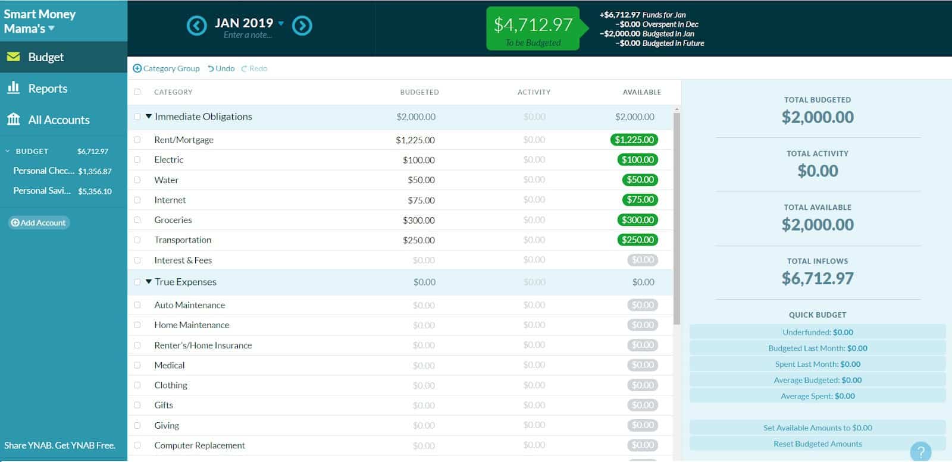Click Average Spent quick budget
The image size is (952, 462).
[818, 396]
